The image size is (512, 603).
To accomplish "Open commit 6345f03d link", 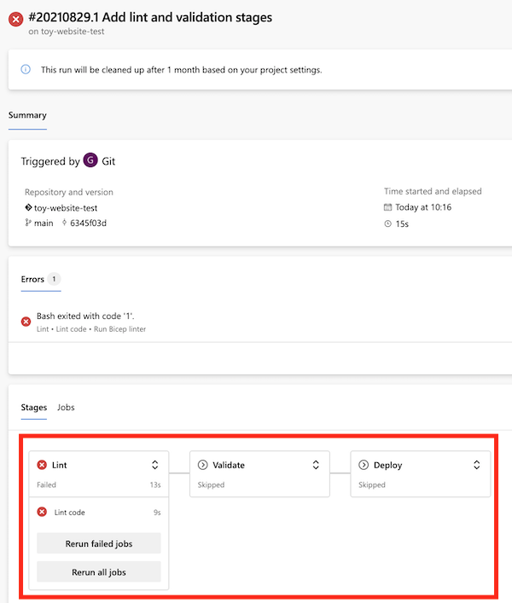I will pyautogui.click(x=88, y=223).
